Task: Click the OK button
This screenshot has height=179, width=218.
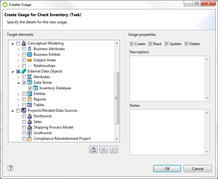Action: coord(167,168)
